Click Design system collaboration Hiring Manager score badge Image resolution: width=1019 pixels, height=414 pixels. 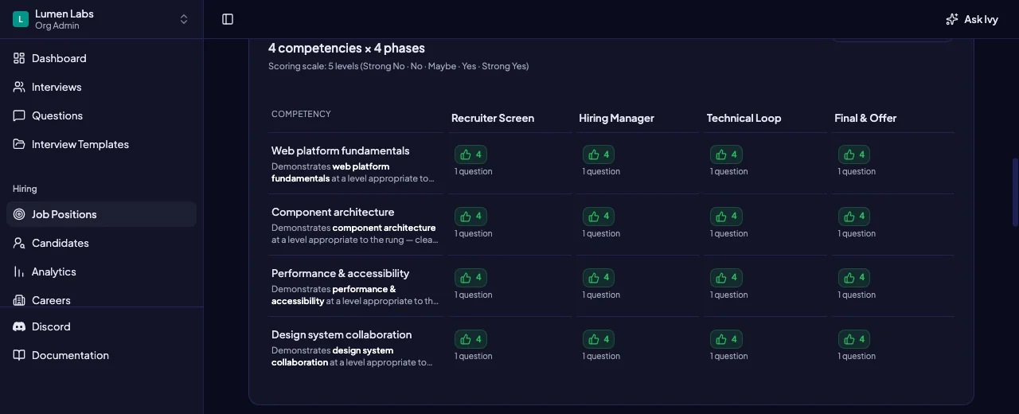[x=599, y=338]
